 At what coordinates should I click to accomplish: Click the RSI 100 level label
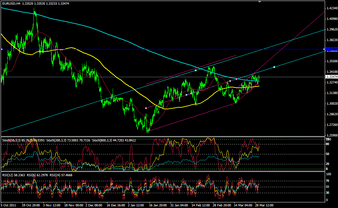328,174
